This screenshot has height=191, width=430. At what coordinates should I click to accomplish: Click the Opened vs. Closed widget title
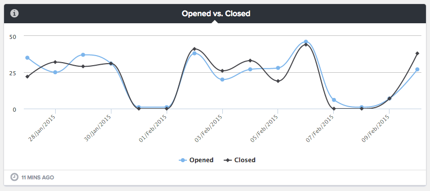pos(216,14)
